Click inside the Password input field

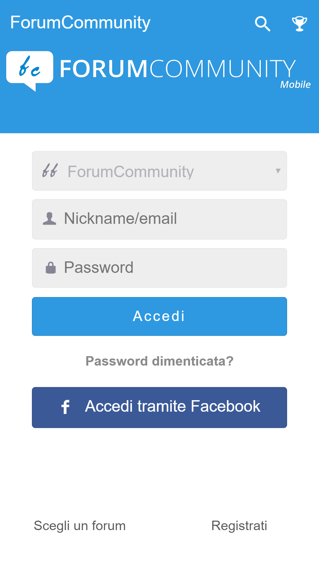(x=159, y=268)
